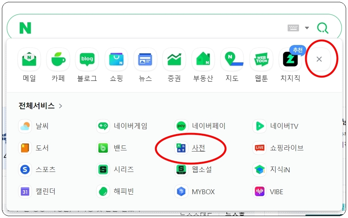The width and height of the screenshot is (348, 218).
Task: Click the 웹툰 label text
Action: tap(261, 78)
